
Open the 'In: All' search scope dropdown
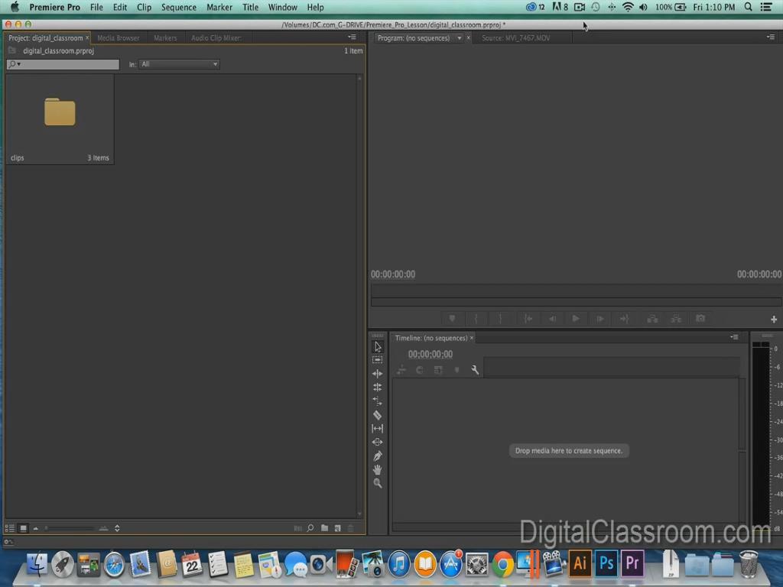point(179,64)
